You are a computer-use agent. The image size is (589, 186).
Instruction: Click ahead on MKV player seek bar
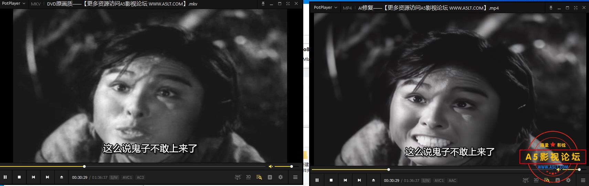coord(176,166)
